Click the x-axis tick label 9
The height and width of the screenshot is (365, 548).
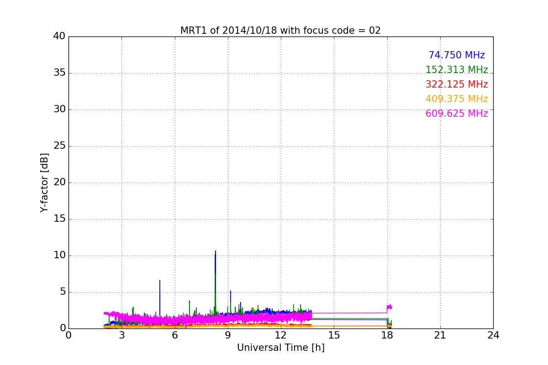(x=228, y=335)
